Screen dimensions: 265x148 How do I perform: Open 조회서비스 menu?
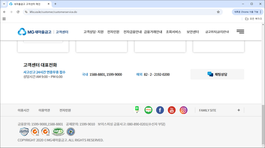(x=173, y=32)
